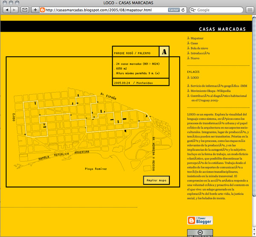Go forward with the browser forward arrow
Screen dimensions: 256x237
(14, 10)
